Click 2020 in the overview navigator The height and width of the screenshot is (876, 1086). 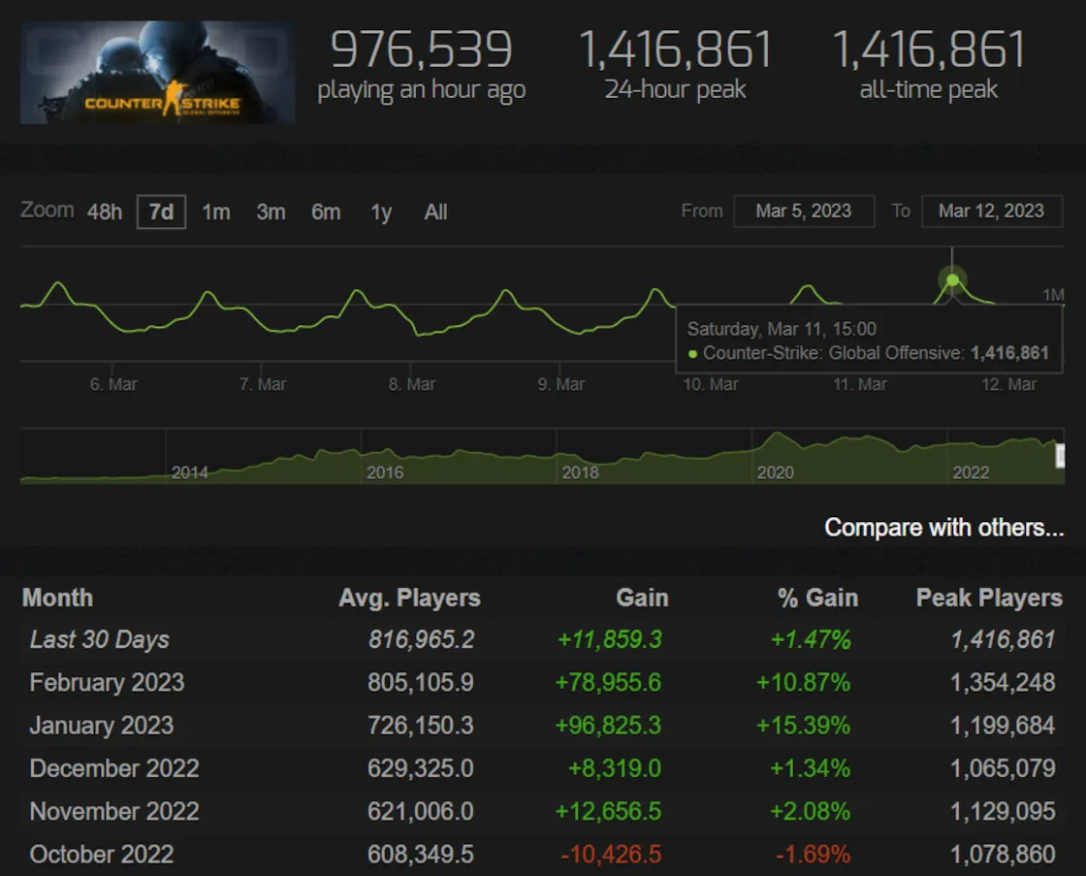tap(775, 472)
